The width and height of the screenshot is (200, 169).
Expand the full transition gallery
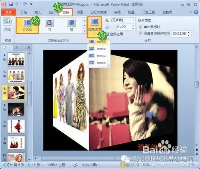coord(84,31)
